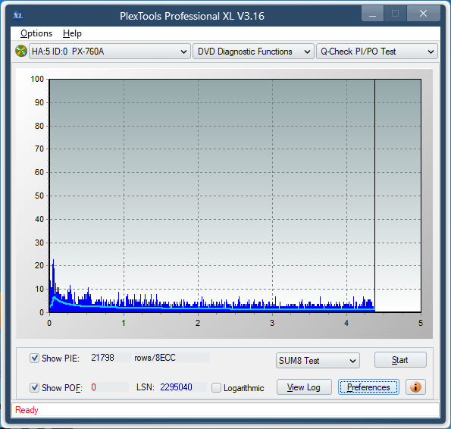
Task: Click the disc drive icon
Action: point(21,52)
